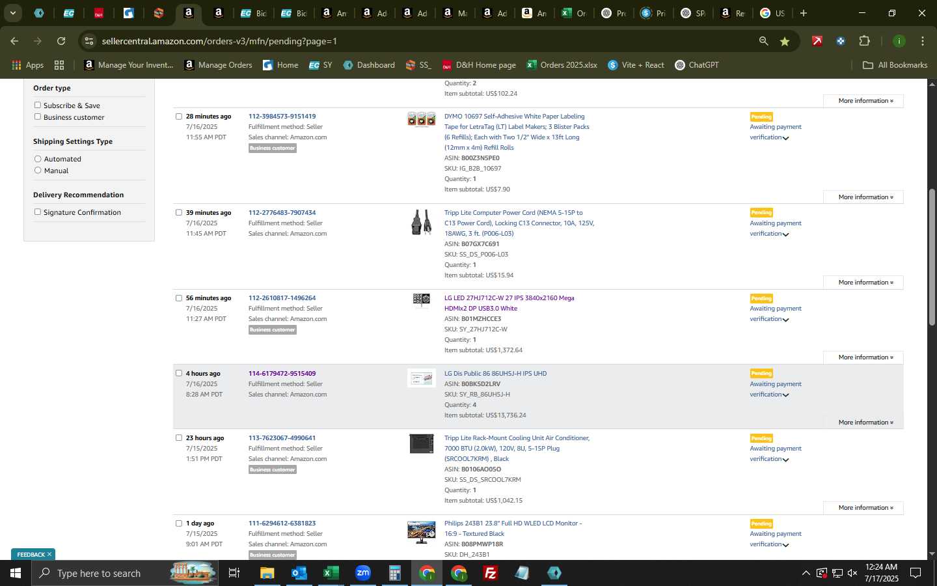Enable Signature Confirmation filter
This screenshot has width=937, height=586.
[x=38, y=212]
